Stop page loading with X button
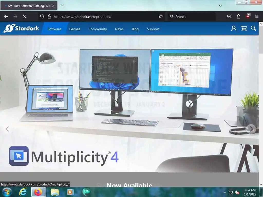This screenshot has width=263, height=197. point(24,17)
